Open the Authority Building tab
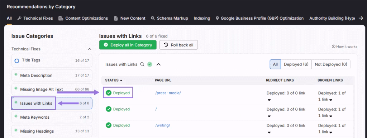The image size is (367, 138). pos(332,18)
